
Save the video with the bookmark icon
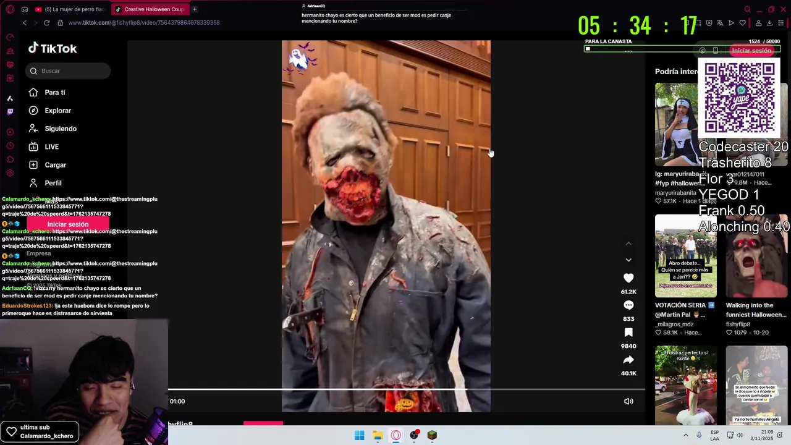coord(628,333)
